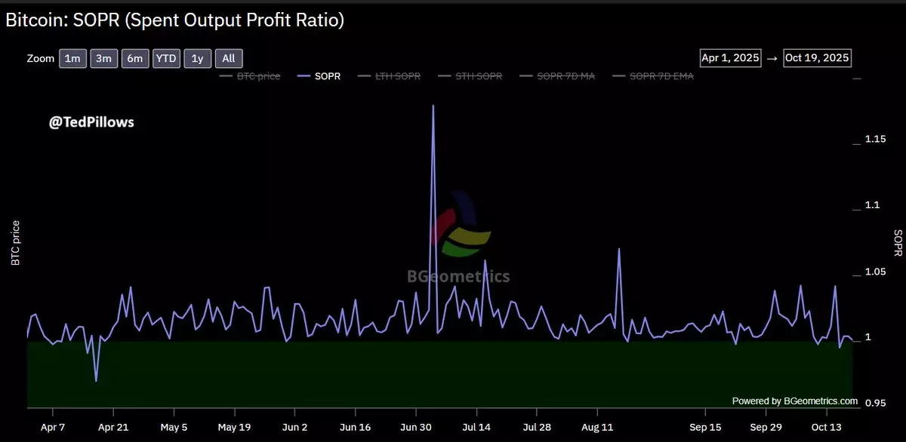Enable the SOPR 7D EMA series

655,76
